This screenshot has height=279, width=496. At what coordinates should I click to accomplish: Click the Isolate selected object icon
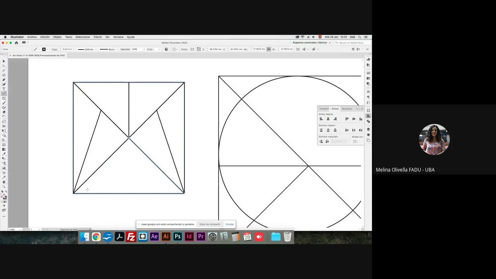(298, 49)
